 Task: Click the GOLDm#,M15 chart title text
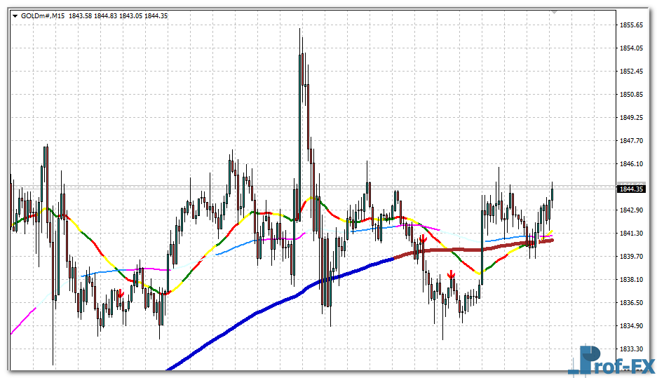point(43,15)
